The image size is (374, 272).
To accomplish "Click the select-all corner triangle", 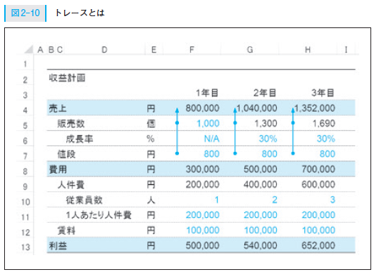I will 29,49.
